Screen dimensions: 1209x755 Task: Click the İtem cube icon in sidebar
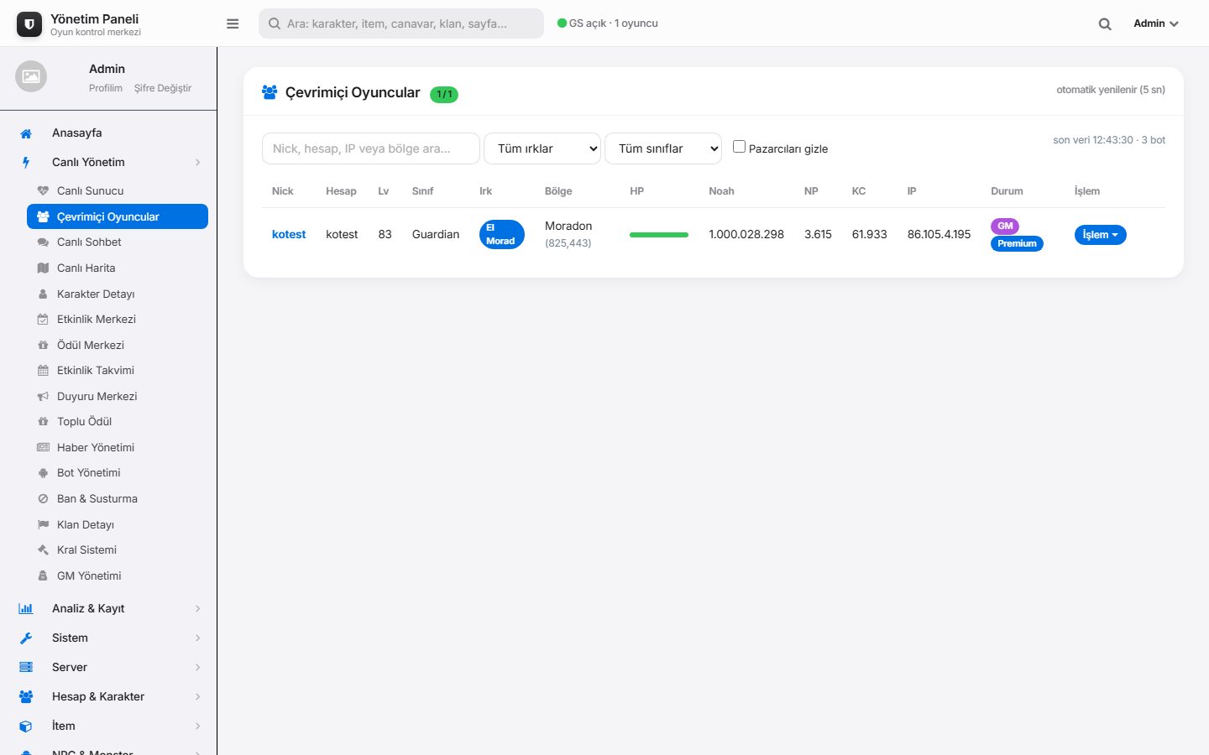(x=26, y=726)
